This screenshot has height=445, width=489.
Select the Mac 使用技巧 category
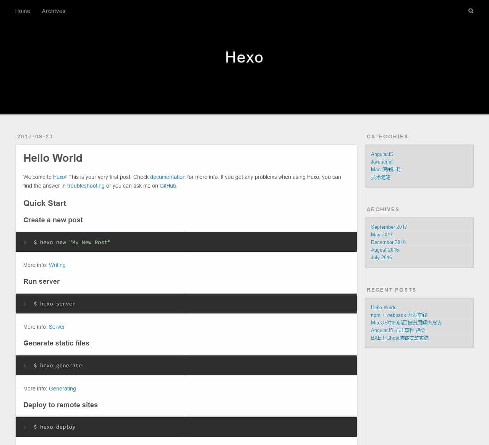point(386,169)
